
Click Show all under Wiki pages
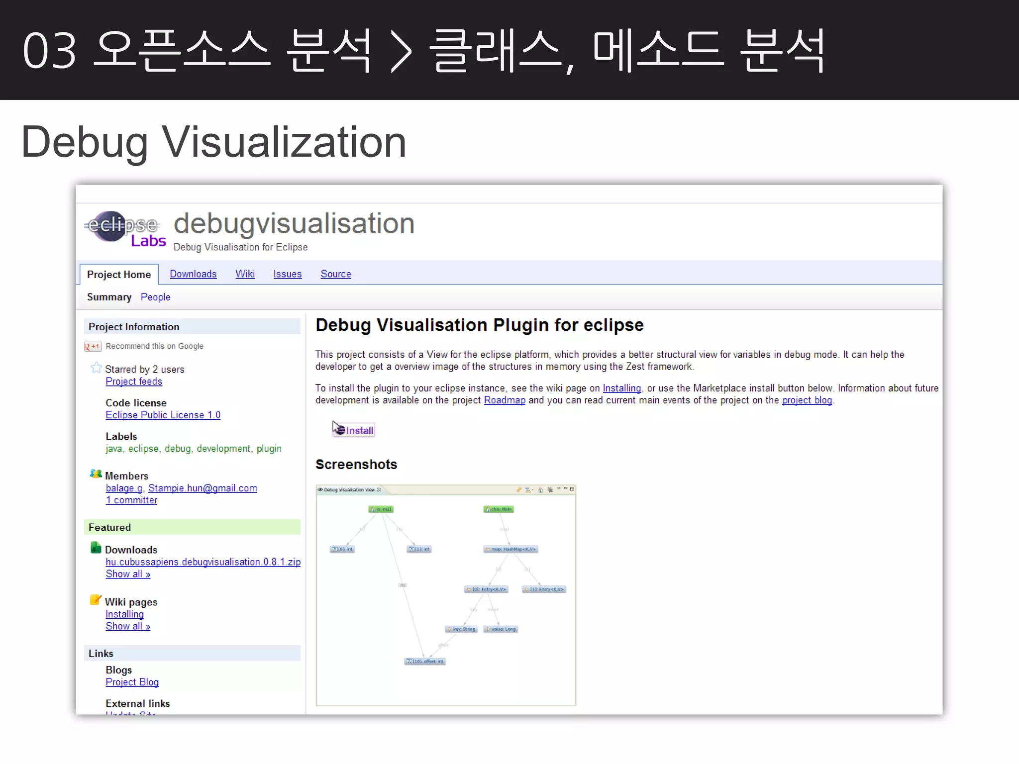128,626
